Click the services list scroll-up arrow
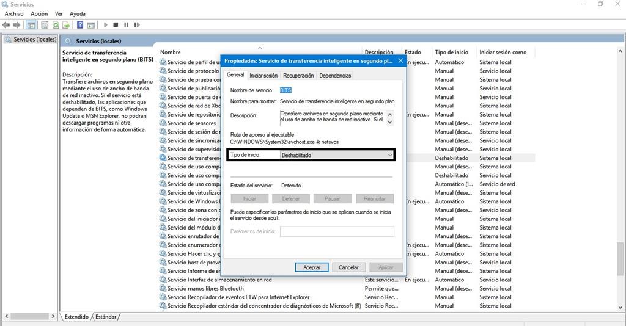The height and width of the screenshot is (326, 626). click(620, 51)
